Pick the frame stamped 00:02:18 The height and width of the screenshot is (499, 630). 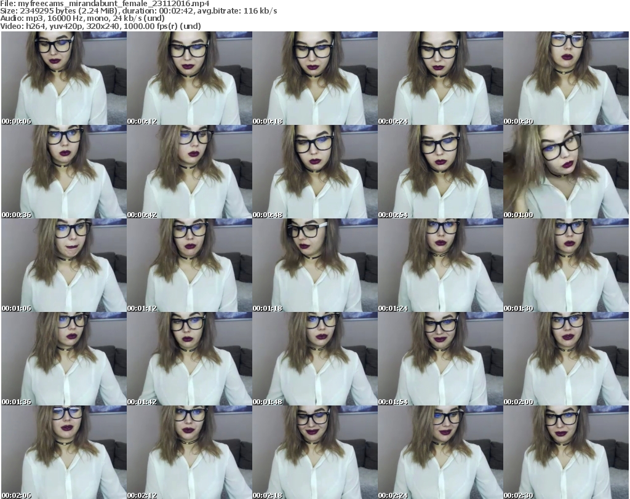tap(315, 452)
